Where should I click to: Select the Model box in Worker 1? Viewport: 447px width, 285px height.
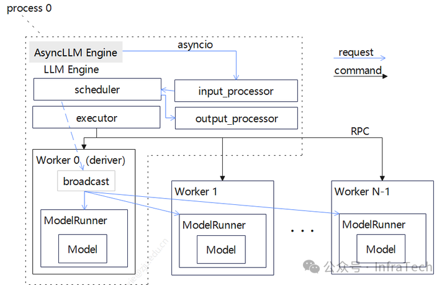(x=221, y=250)
